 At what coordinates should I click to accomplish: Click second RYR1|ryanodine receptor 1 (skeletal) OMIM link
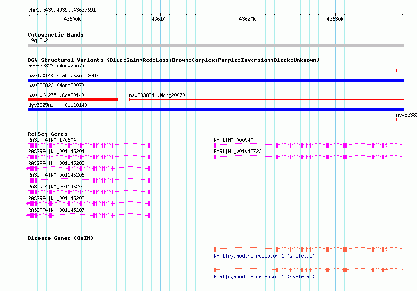point(264,276)
